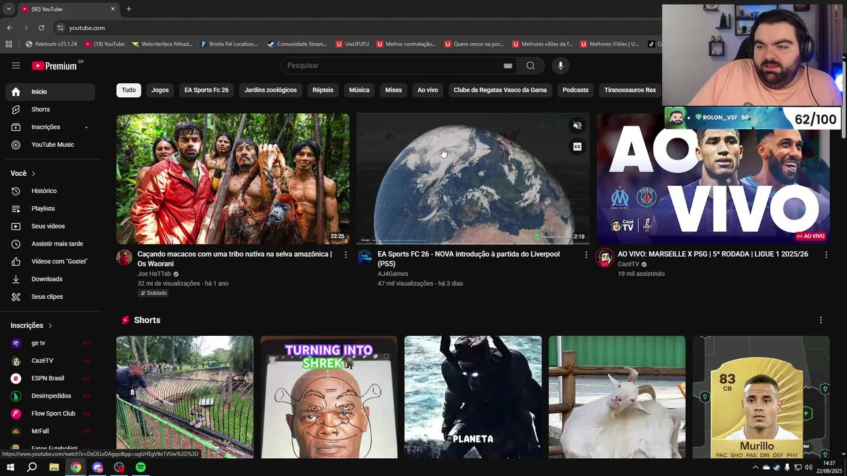This screenshot has width=847, height=476.
Task: Select the Ao vivo filter chip
Action: [427, 90]
